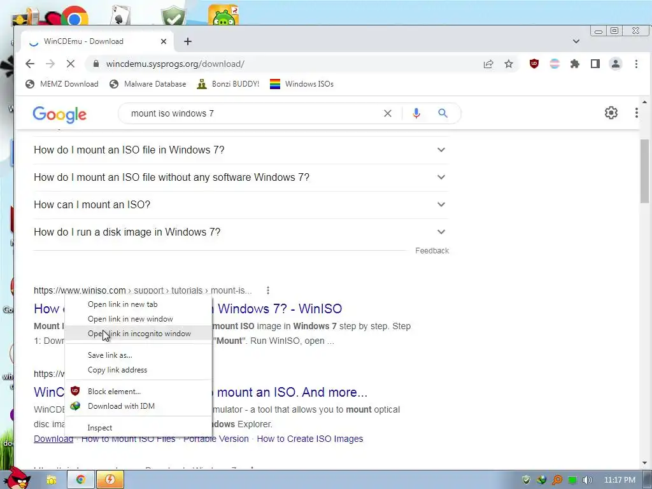The width and height of the screenshot is (652, 489).
Task: Choose 'Open link in incognito window'
Action: [138, 334]
